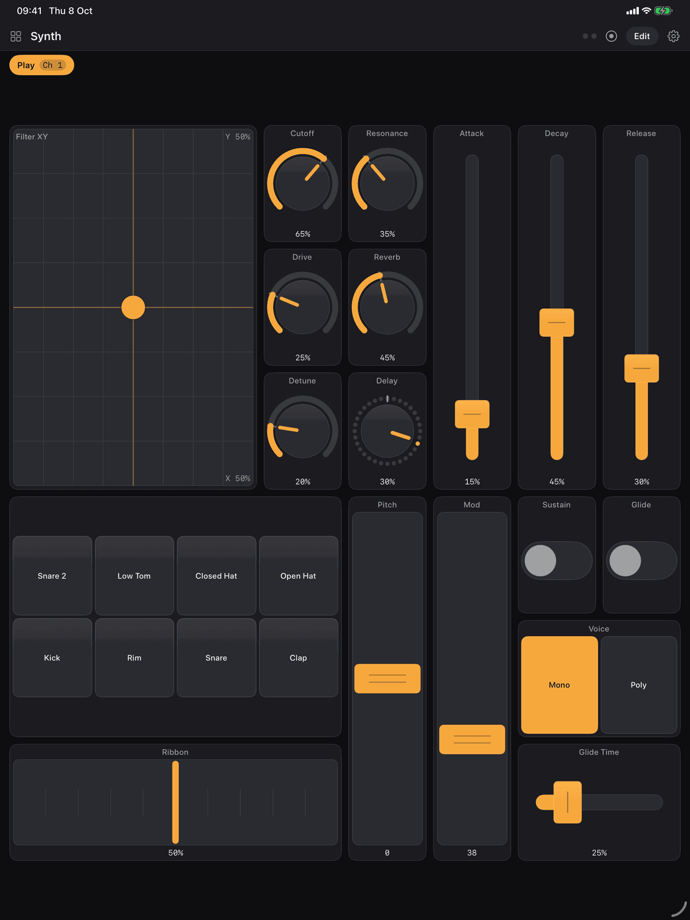The width and height of the screenshot is (690, 920).
Task: Tap the Wi-Fi status icon
Action: click(646, 11)
